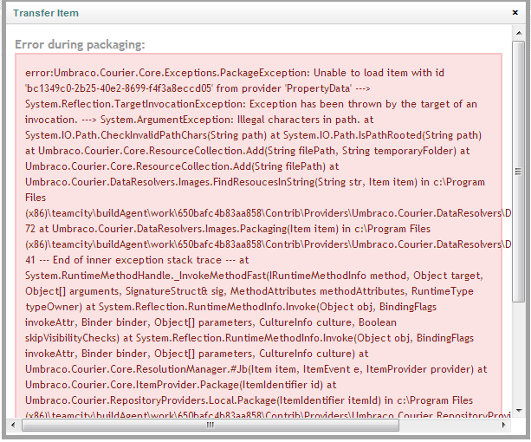
Task: Click 'System.IO.Path.CheckInvalidPathChars' text
Action: click(x=116, y=135)
